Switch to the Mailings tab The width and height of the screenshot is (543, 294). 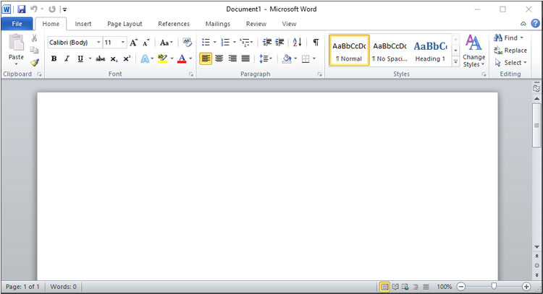[218, 24]
